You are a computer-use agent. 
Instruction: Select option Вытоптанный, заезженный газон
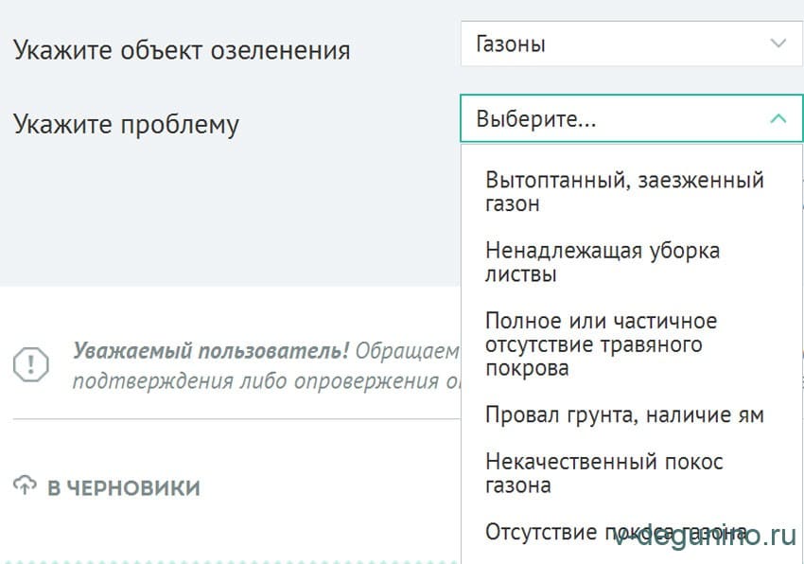point(623,191)
